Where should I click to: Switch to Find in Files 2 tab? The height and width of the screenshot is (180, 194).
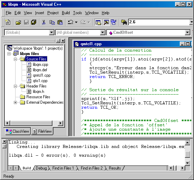(x=92, y=168)
